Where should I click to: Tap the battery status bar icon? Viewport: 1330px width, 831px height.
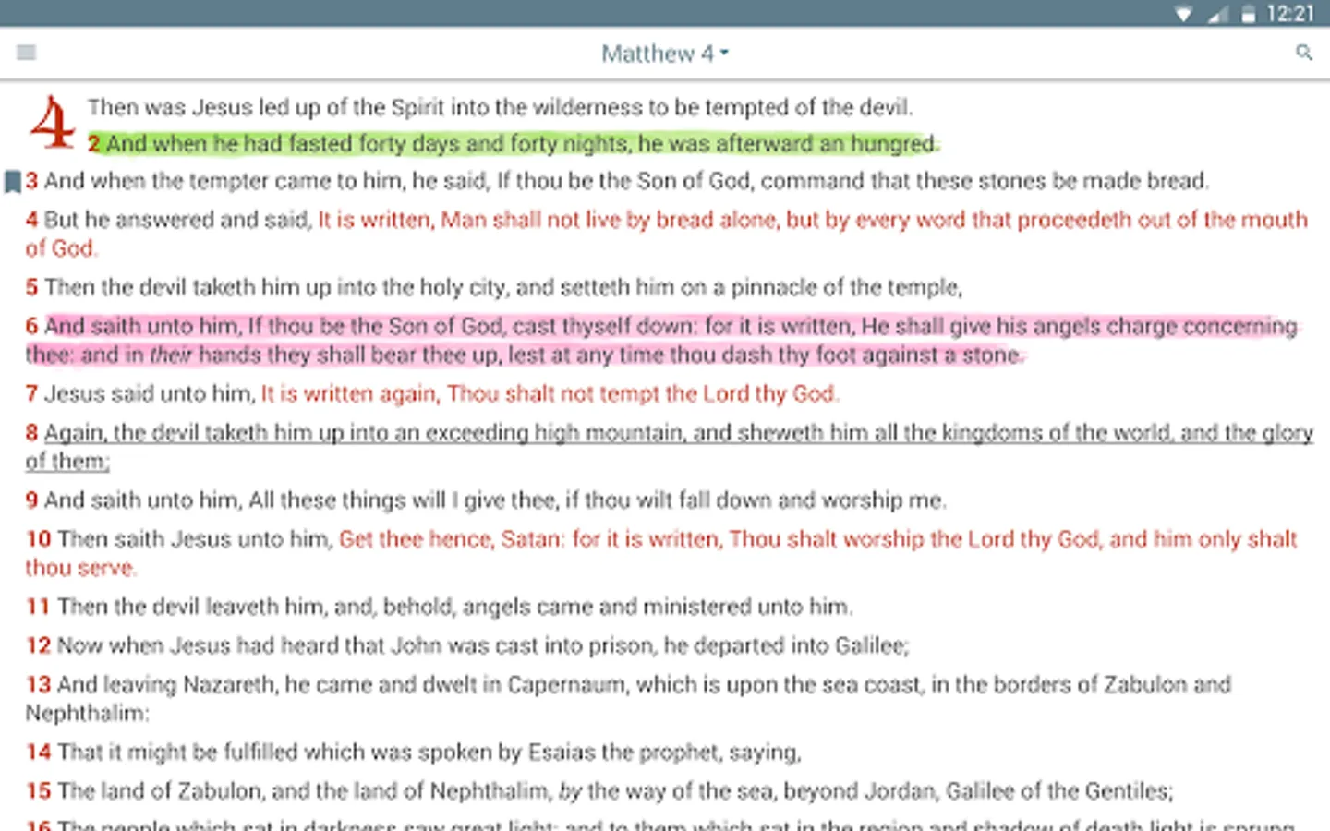click(1248, 14)
